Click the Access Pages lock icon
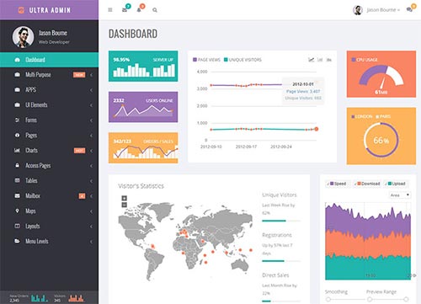Image resolution: width=421 pixels, height=304 pixels. 17,165
